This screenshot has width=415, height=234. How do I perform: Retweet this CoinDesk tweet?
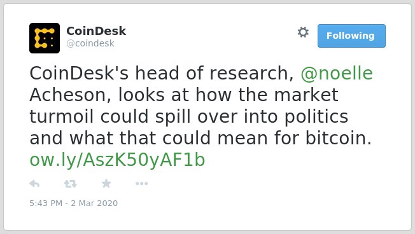(71, 184)
